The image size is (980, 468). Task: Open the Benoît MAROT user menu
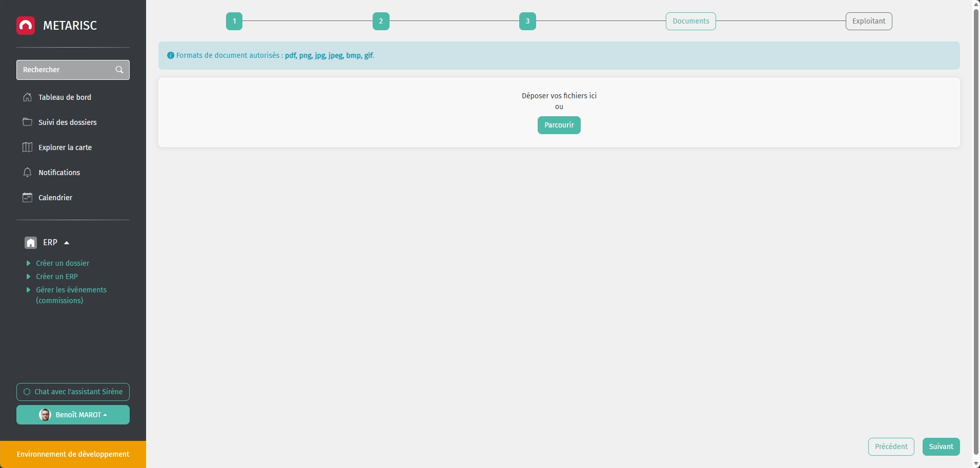73,415
